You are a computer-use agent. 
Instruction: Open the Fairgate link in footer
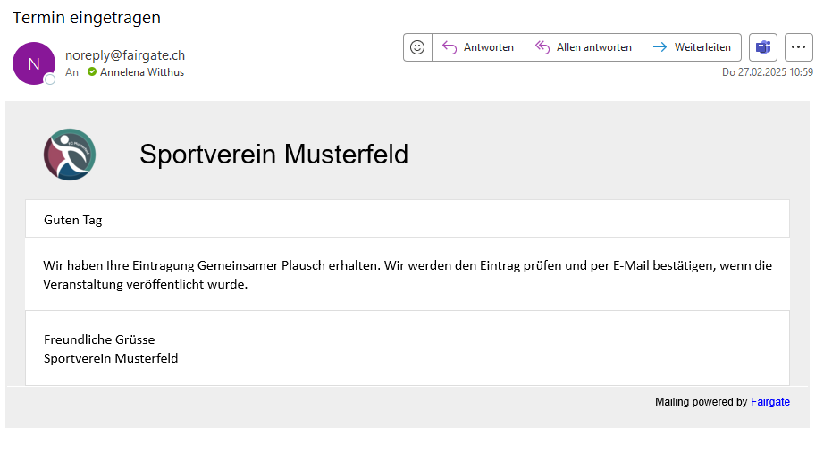[x=769, y=402]
